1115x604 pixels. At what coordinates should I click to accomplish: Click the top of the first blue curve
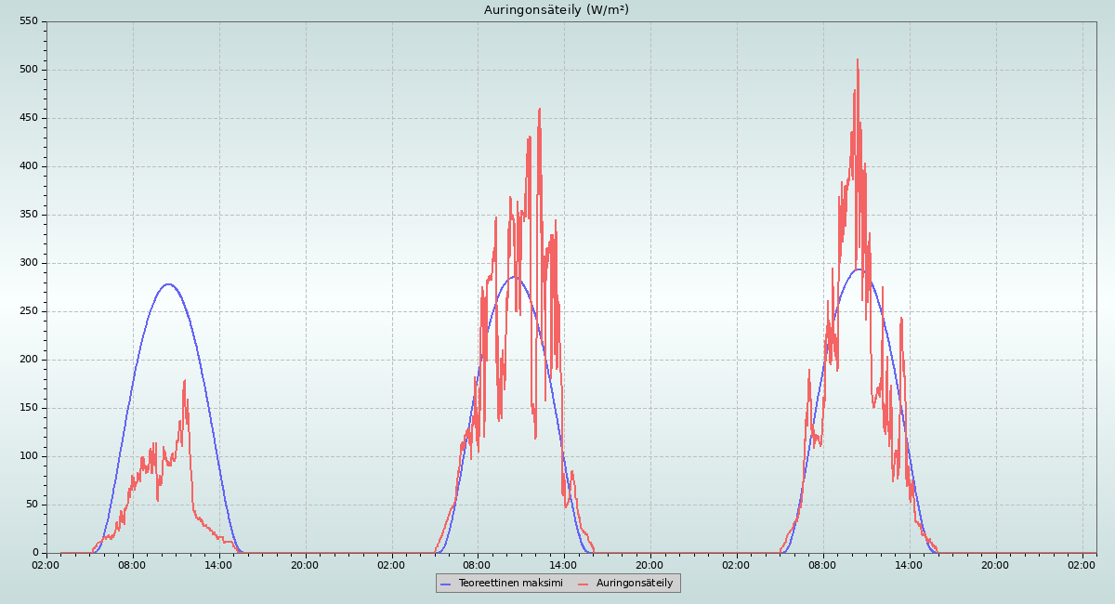[167, 284]
